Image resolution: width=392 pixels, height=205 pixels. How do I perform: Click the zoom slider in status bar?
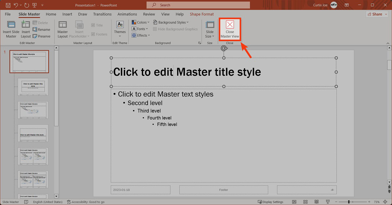(349, 202)
